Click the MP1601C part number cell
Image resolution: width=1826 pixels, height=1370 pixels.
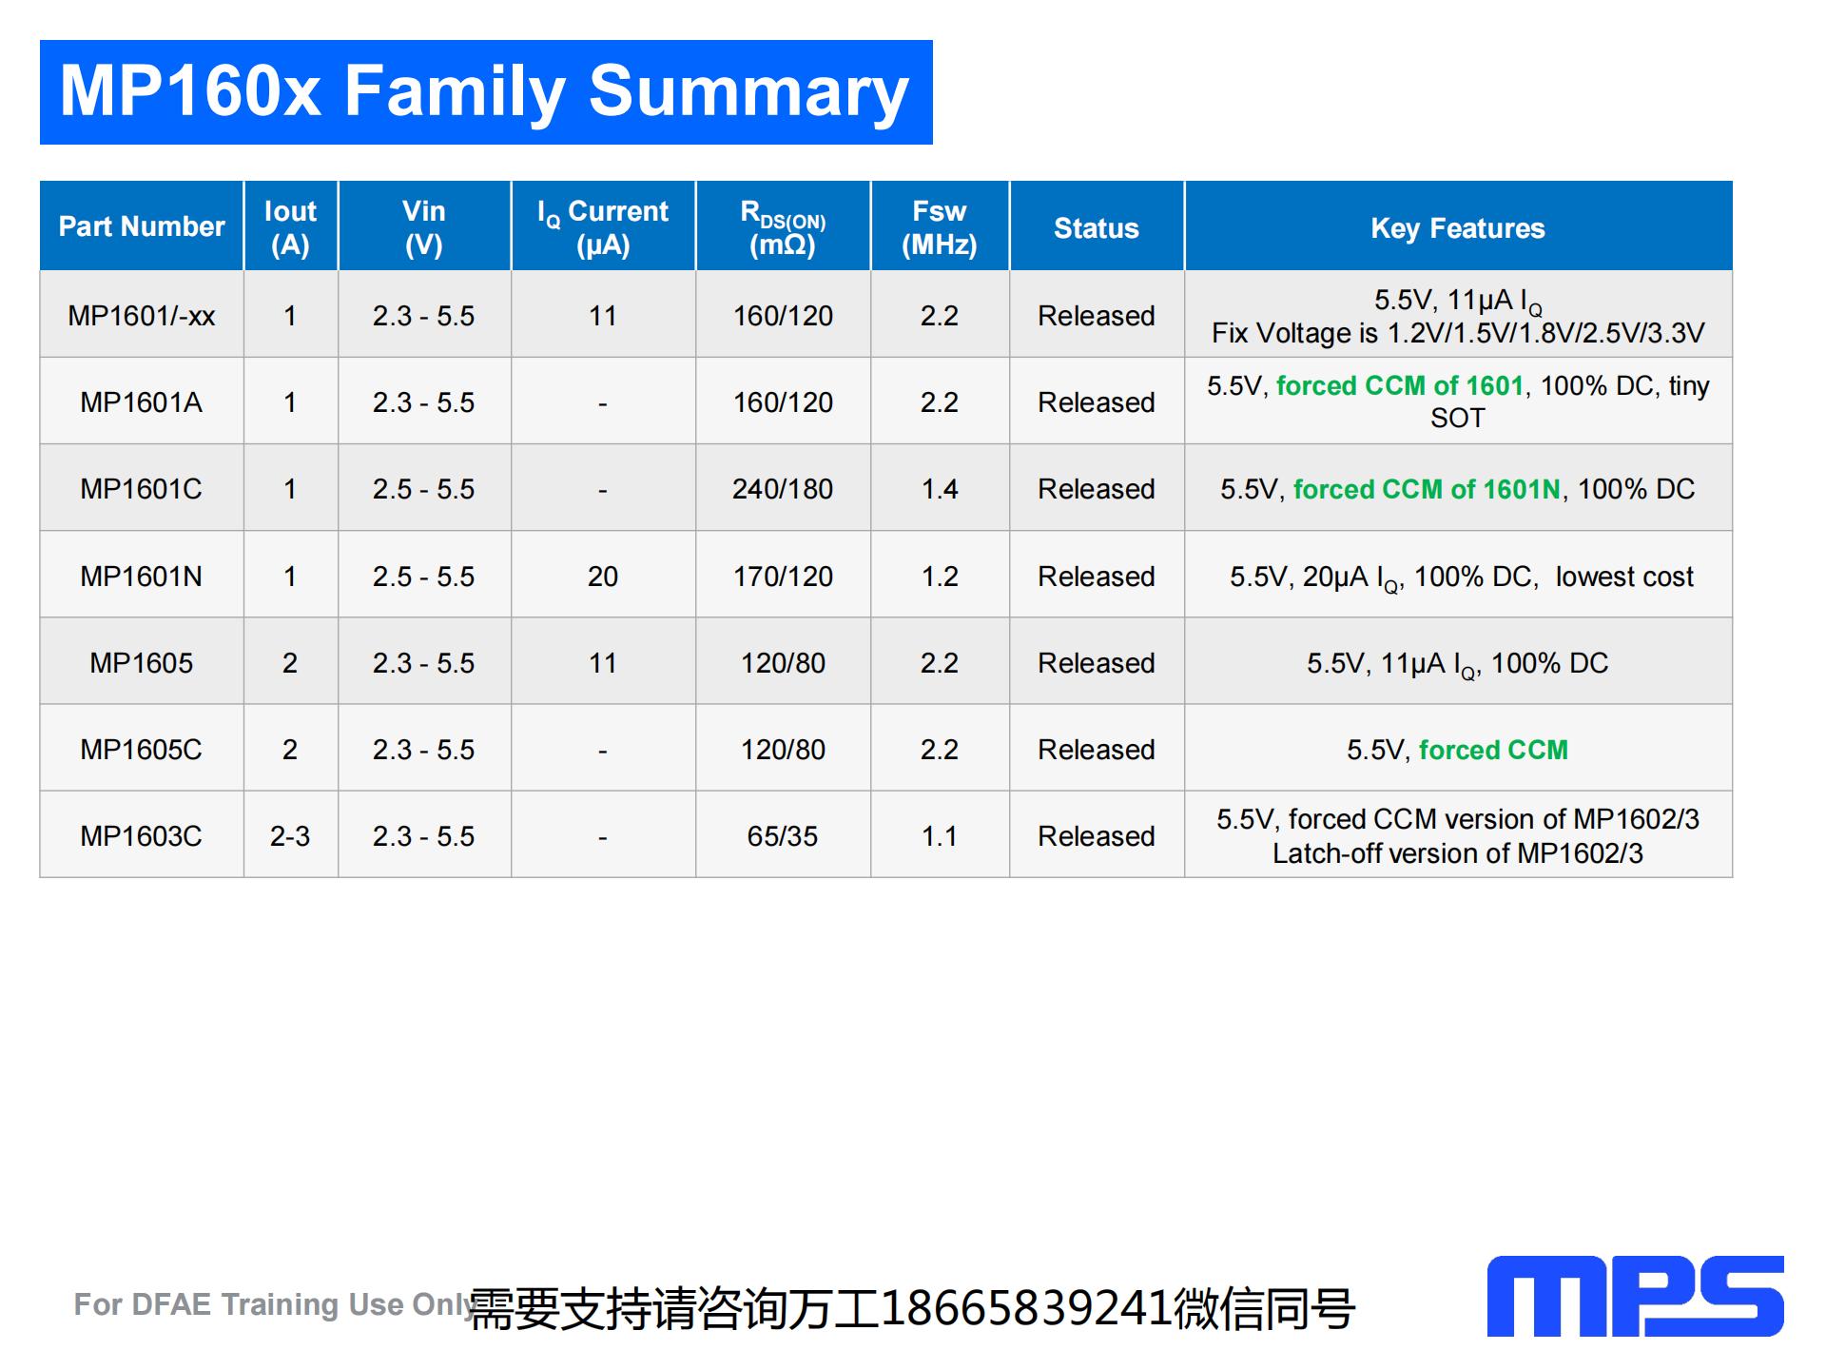pos(142,489)
